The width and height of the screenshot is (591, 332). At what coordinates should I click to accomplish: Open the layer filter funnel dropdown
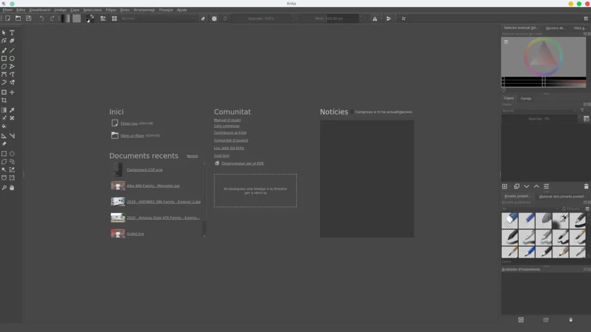pyautogui.click(x=583, y=111)
